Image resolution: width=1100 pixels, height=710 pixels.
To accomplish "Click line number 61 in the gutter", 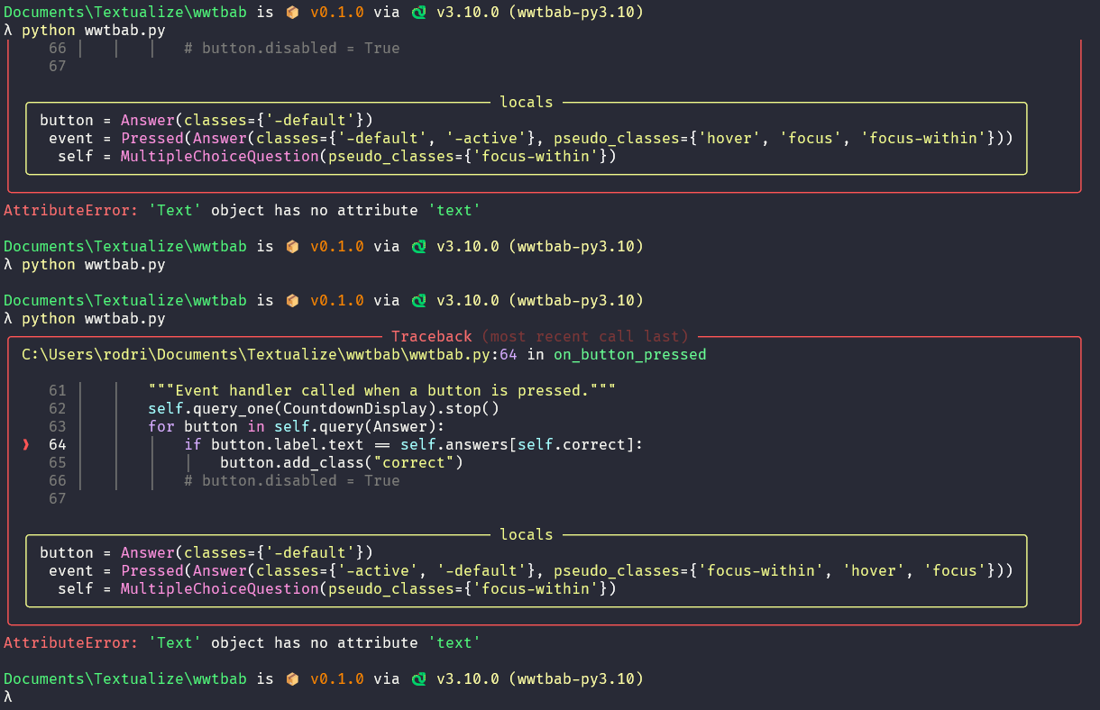I will coord(58,390).
